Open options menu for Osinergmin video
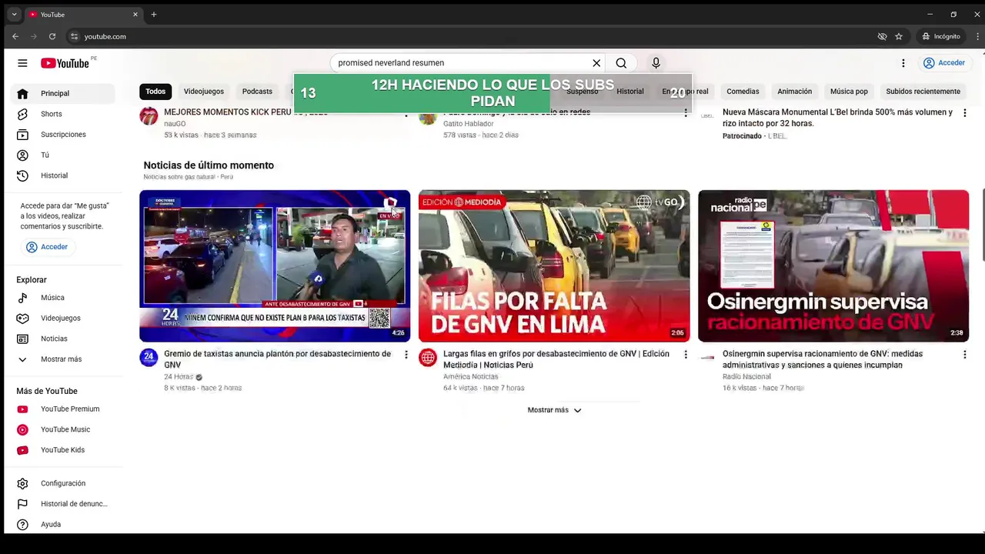The height and width of the screenshot is (554, 985). [x=964, y=355]
